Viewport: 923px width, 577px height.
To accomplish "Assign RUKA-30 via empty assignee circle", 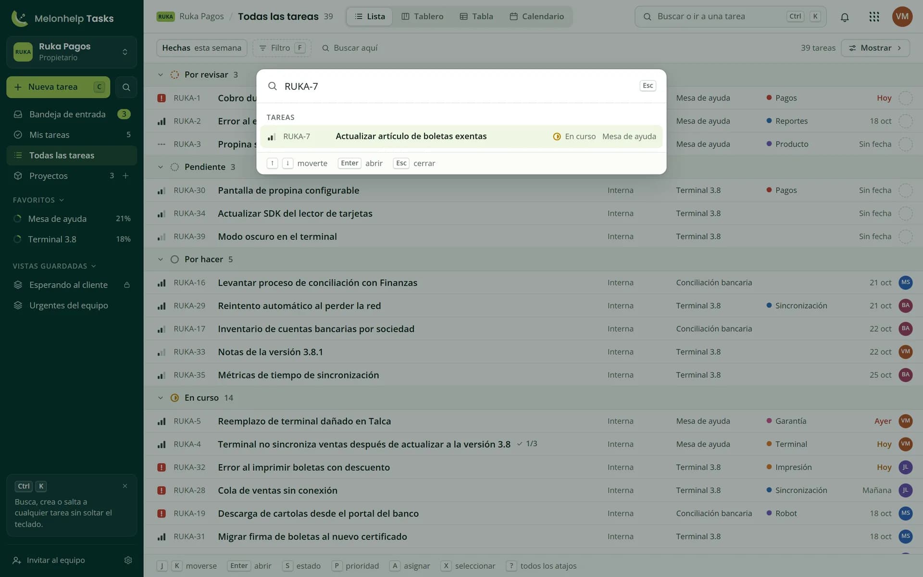I will tap(905, 190).
